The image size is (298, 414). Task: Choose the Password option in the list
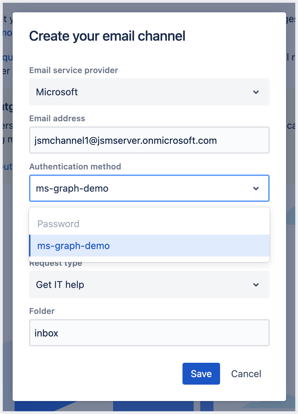pos(58,224)
